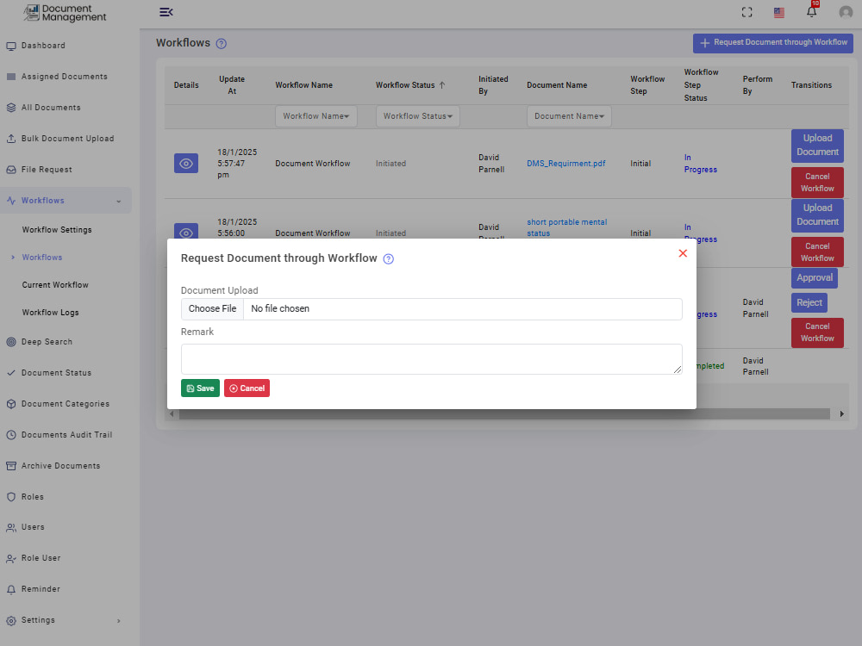Open DMS_Requirment.pdf document link
The height and width of the screenshot is (646, 862).
(x=566, y=164)
